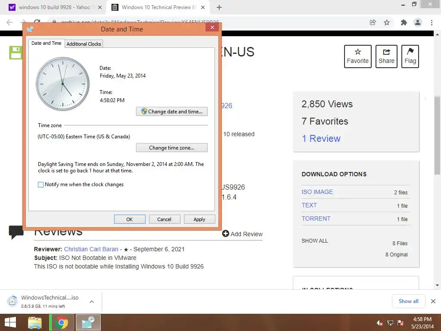Open reviewer Christian Carl Baran profile
This screenshot has height=331, width=441.
(91, 250)
